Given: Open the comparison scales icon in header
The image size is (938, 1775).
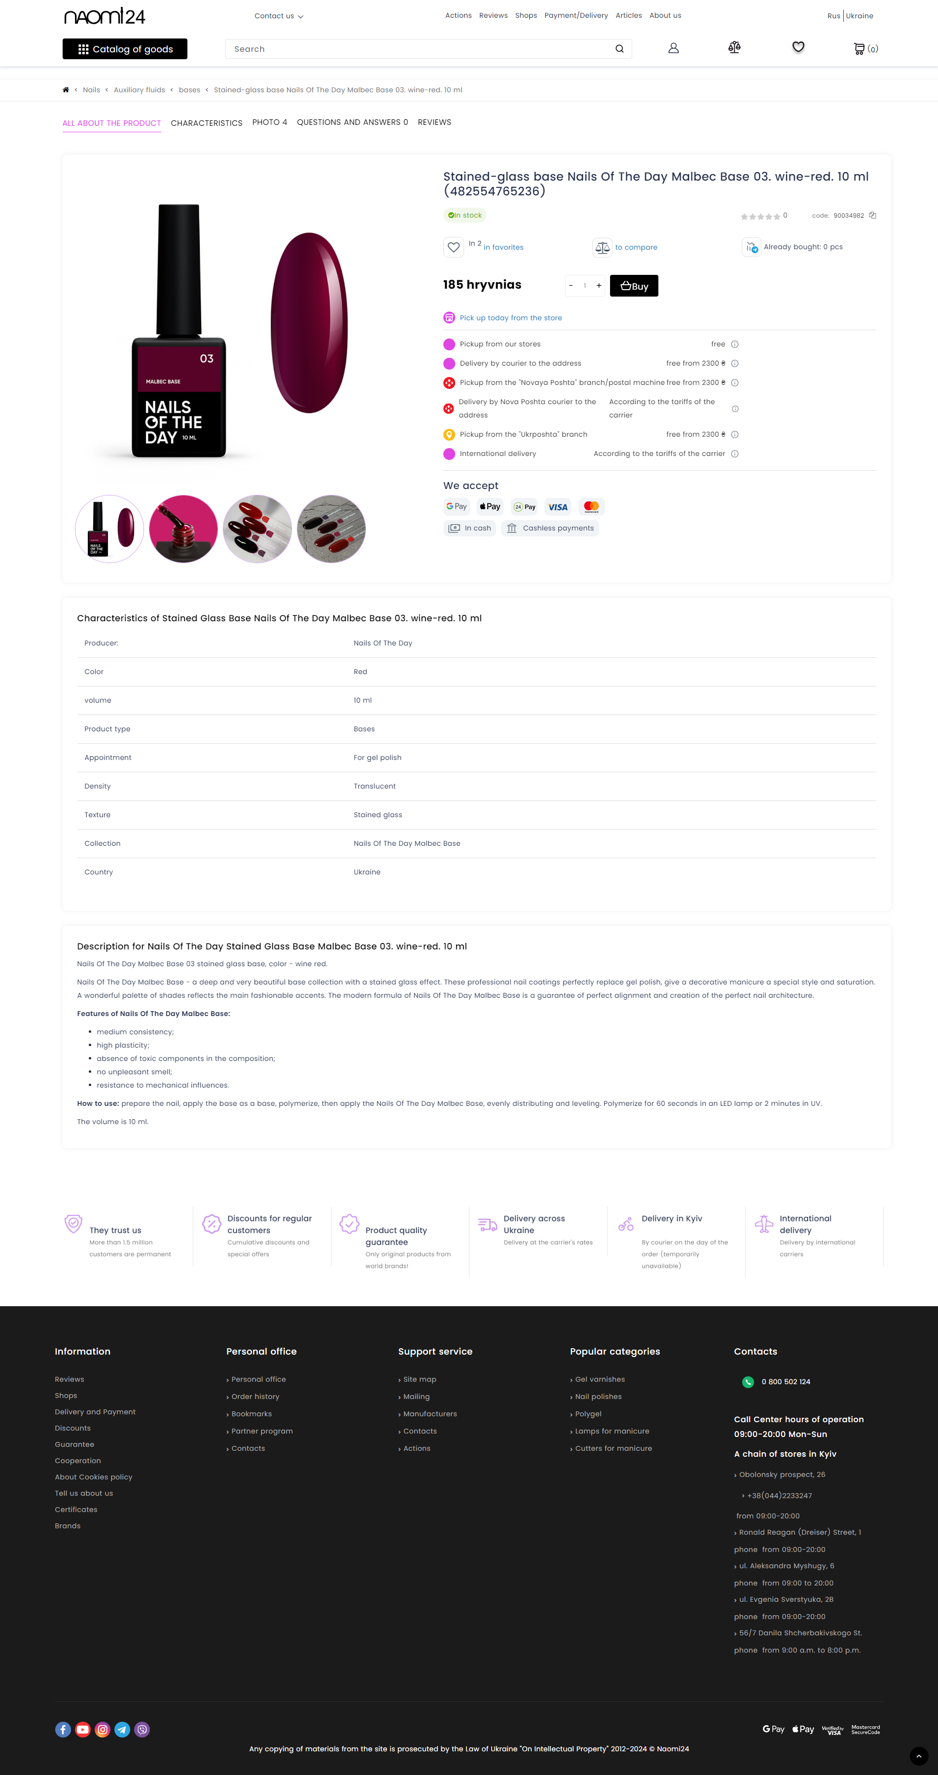Looking at the screenshot, I should tap(734, 47).
